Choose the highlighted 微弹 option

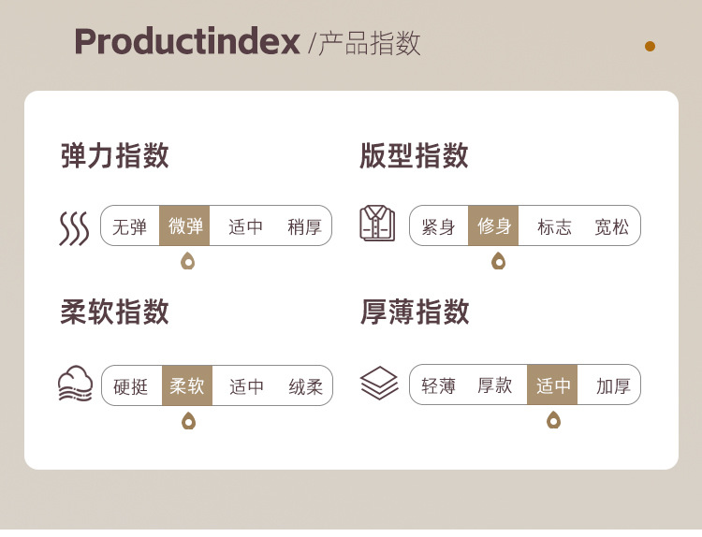pyautogui.click(x=185, y=226)
